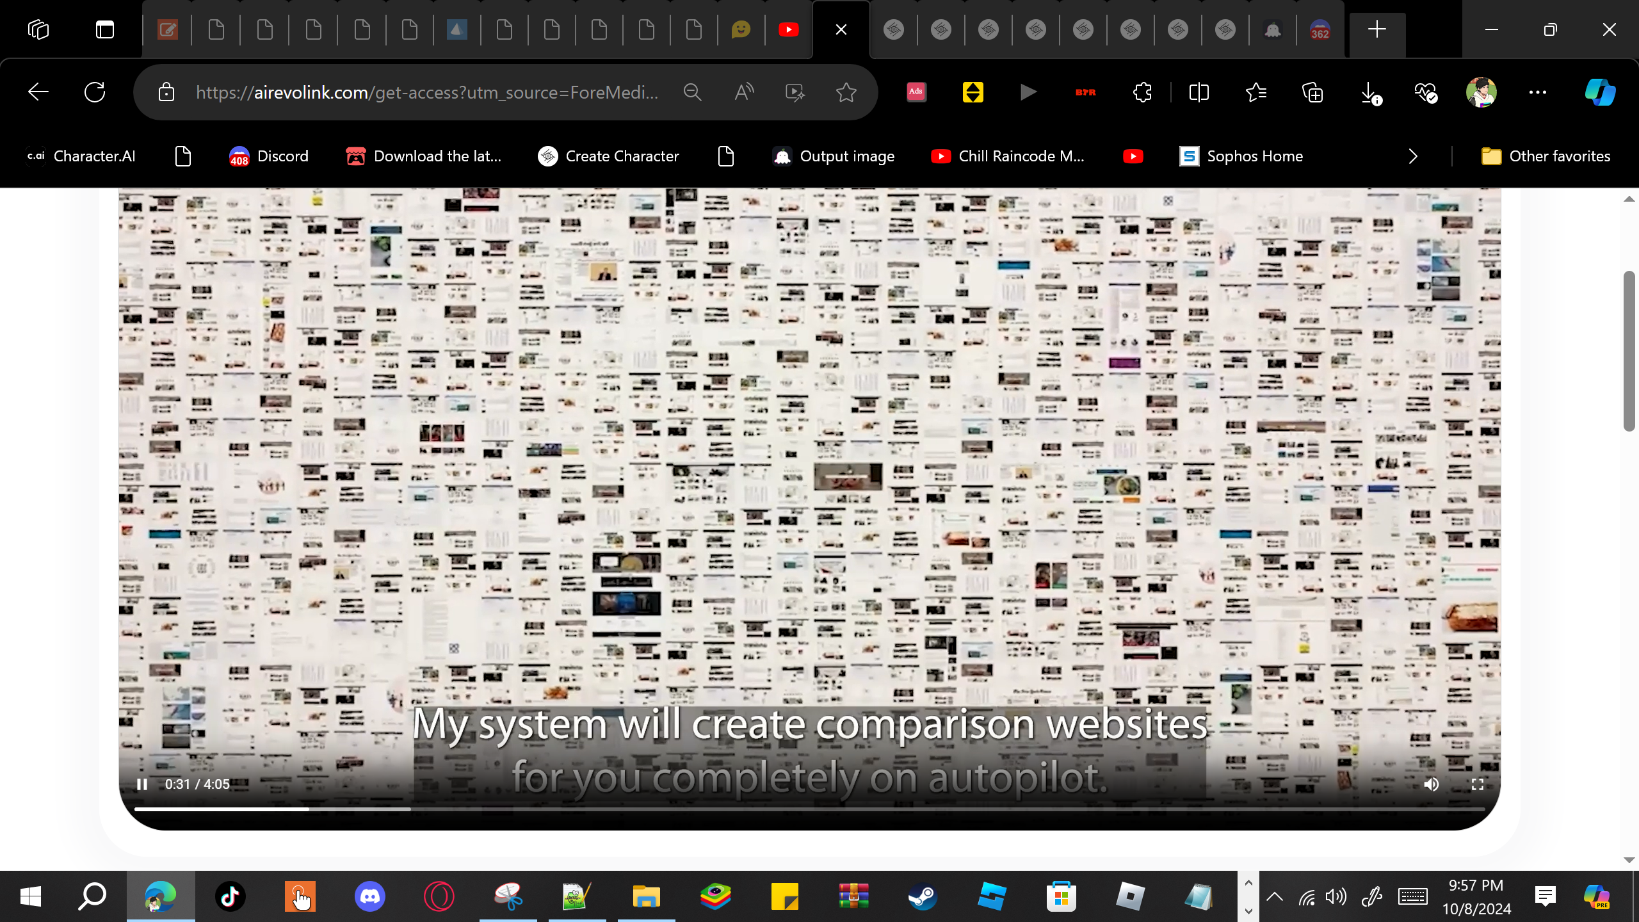The image size is (1639, 922).
Task: Open the Read aloud feature
Action: (743, 92)
